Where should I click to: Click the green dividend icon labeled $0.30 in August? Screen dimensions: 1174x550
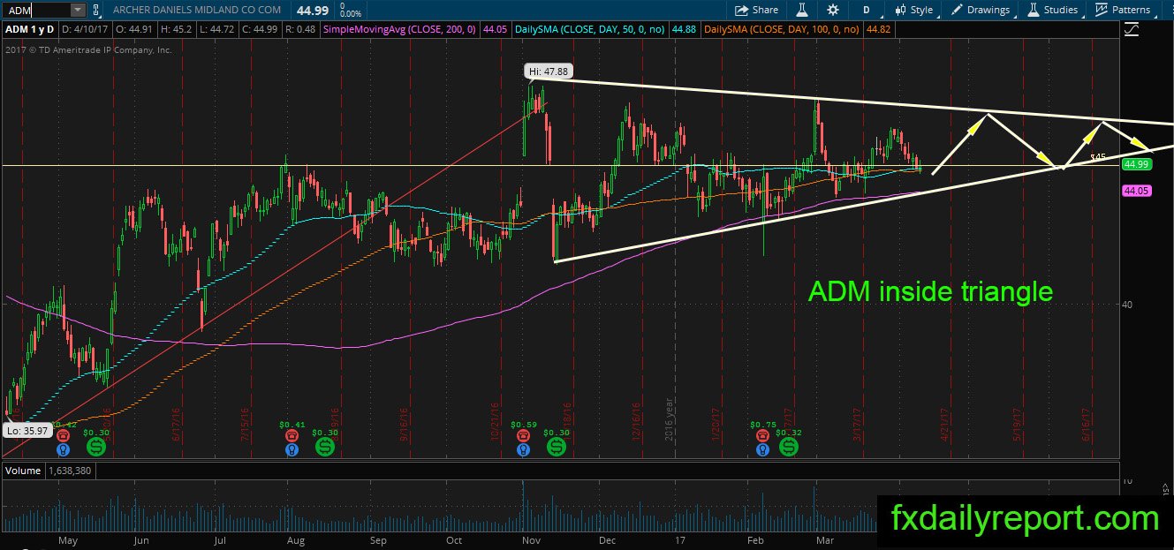(x=325, y=448)
